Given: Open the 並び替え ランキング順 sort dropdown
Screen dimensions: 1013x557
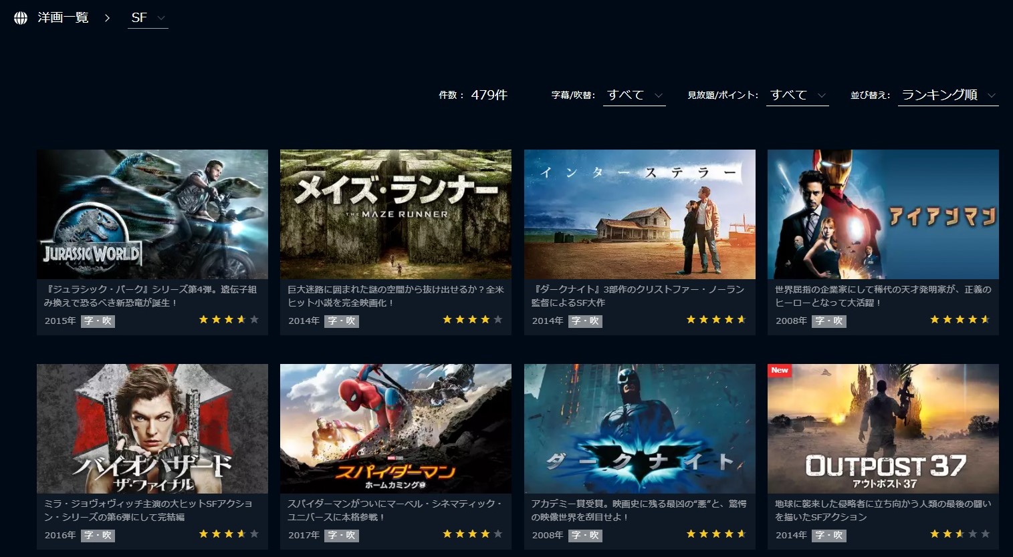Looking at the screenshot, I should pos(948,95).
